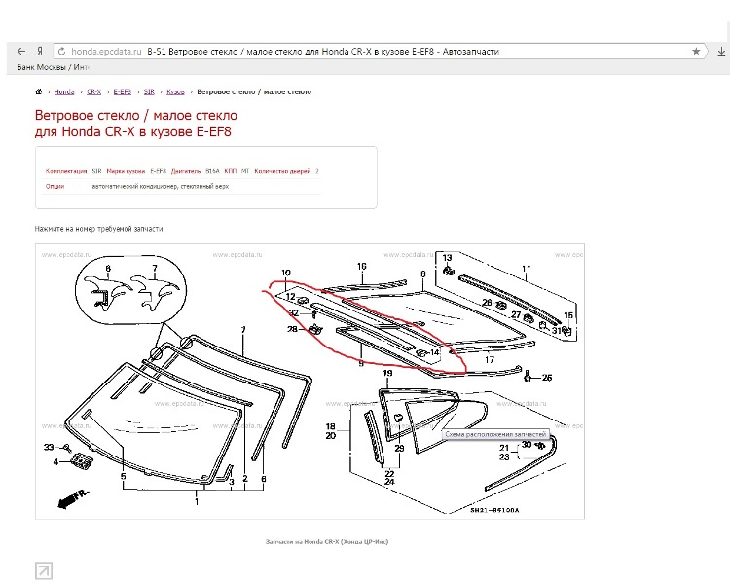Select part number 12 in the diagram
Image resolution: width=730 pixels, height=584 pixels.
coord(290,297)
